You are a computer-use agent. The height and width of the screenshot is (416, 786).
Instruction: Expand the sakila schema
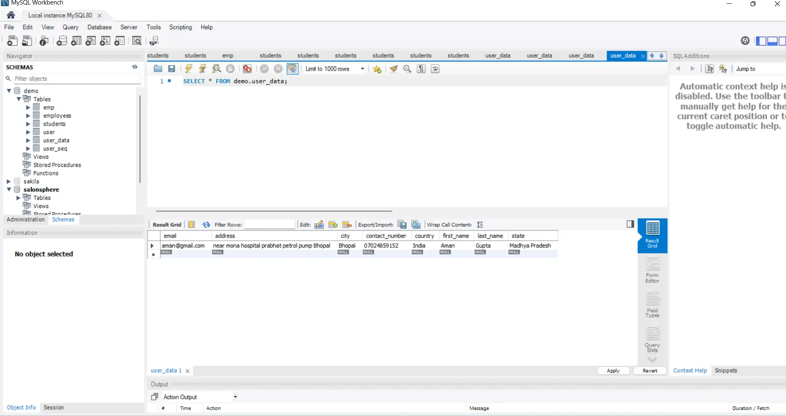click(x=9, y=181)
